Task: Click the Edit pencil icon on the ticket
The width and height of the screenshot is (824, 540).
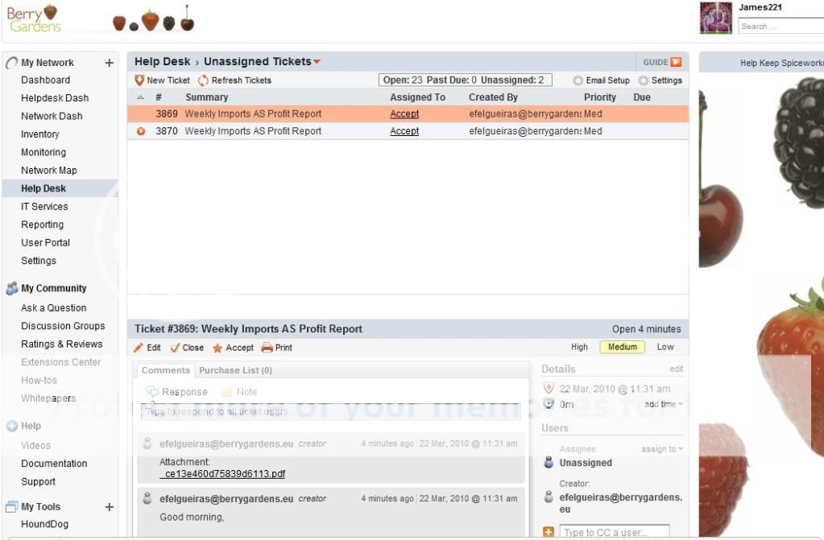Action: [x=139, y=347]
